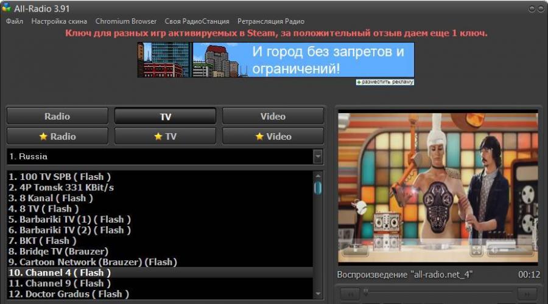Image resolution: width=548 pixels, height=304 pixels.
Task: Switch to the Radio tab
Action: 57,116
